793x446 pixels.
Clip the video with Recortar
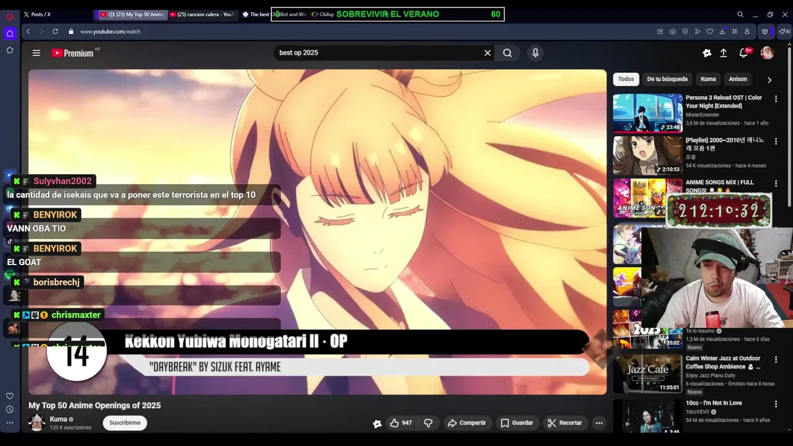[564, 423]
